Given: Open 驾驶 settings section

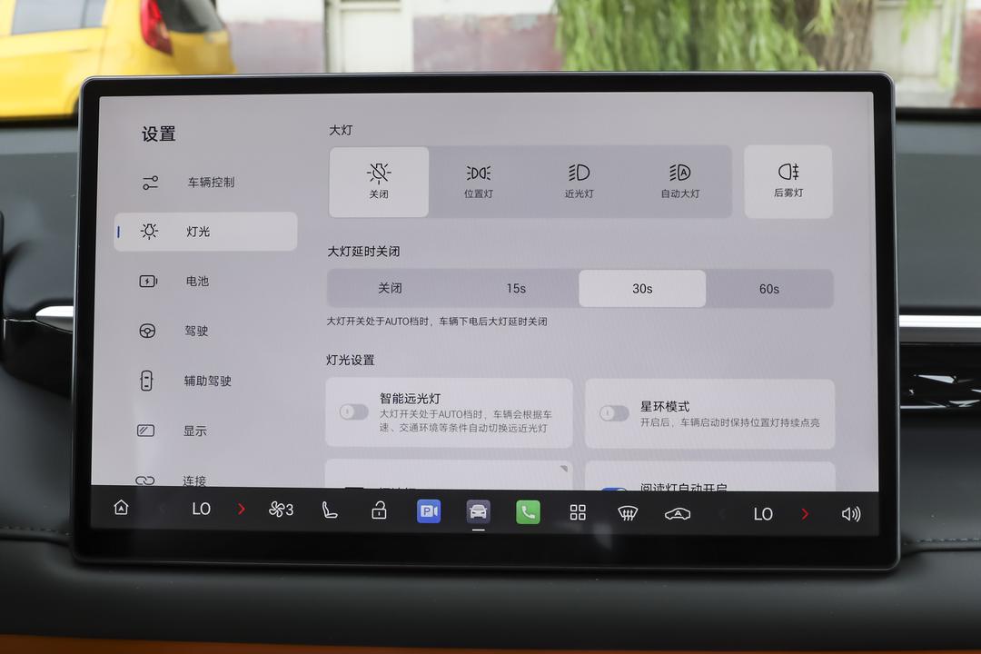Looking at the screenshot, I should pos(205,331).
